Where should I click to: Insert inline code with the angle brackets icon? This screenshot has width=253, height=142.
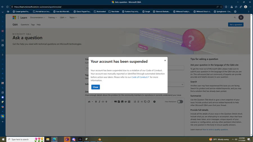click(103, 102)
